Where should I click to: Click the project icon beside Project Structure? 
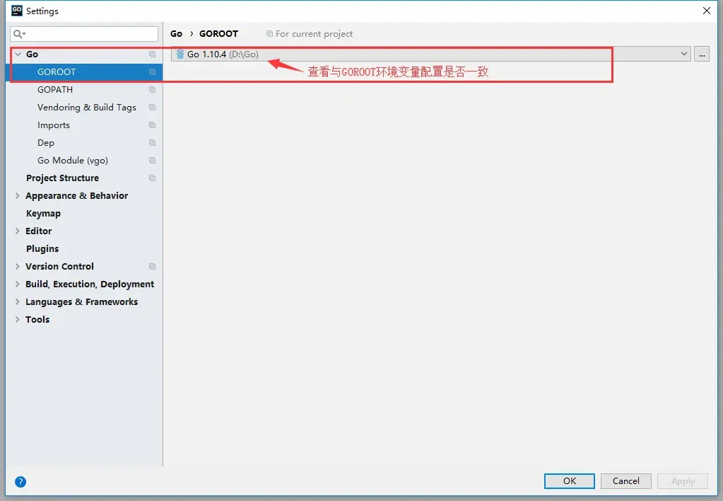[x=152, y=178]
